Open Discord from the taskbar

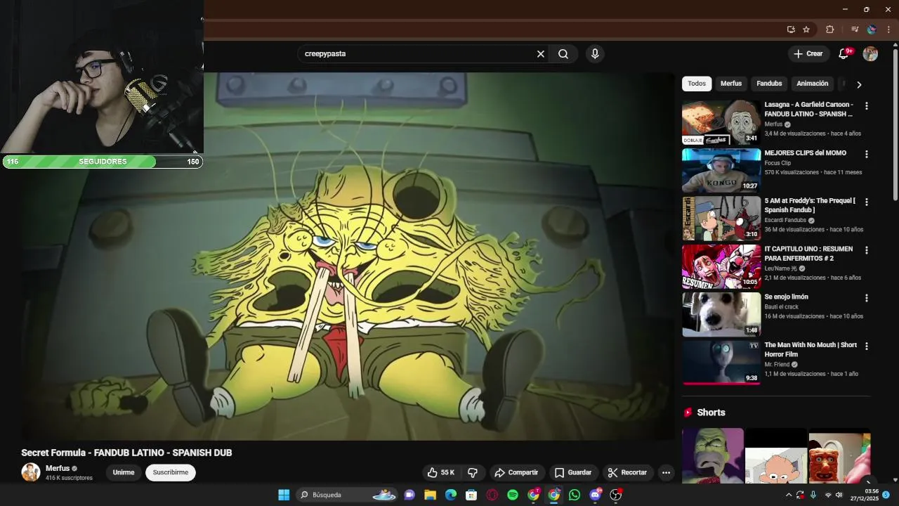(596, 495)
